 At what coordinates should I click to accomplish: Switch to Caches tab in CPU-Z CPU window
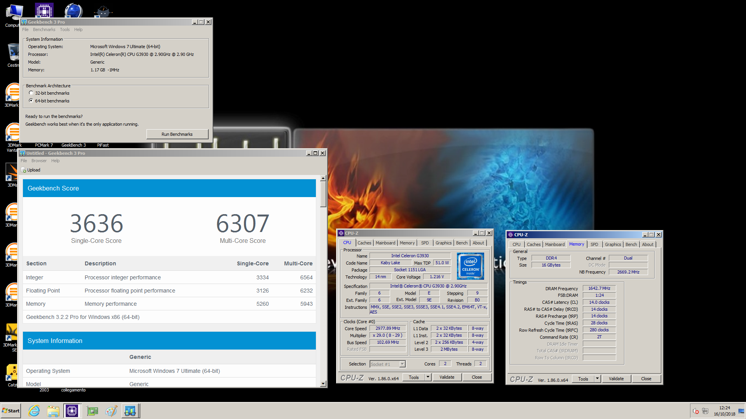pos(364,243)
